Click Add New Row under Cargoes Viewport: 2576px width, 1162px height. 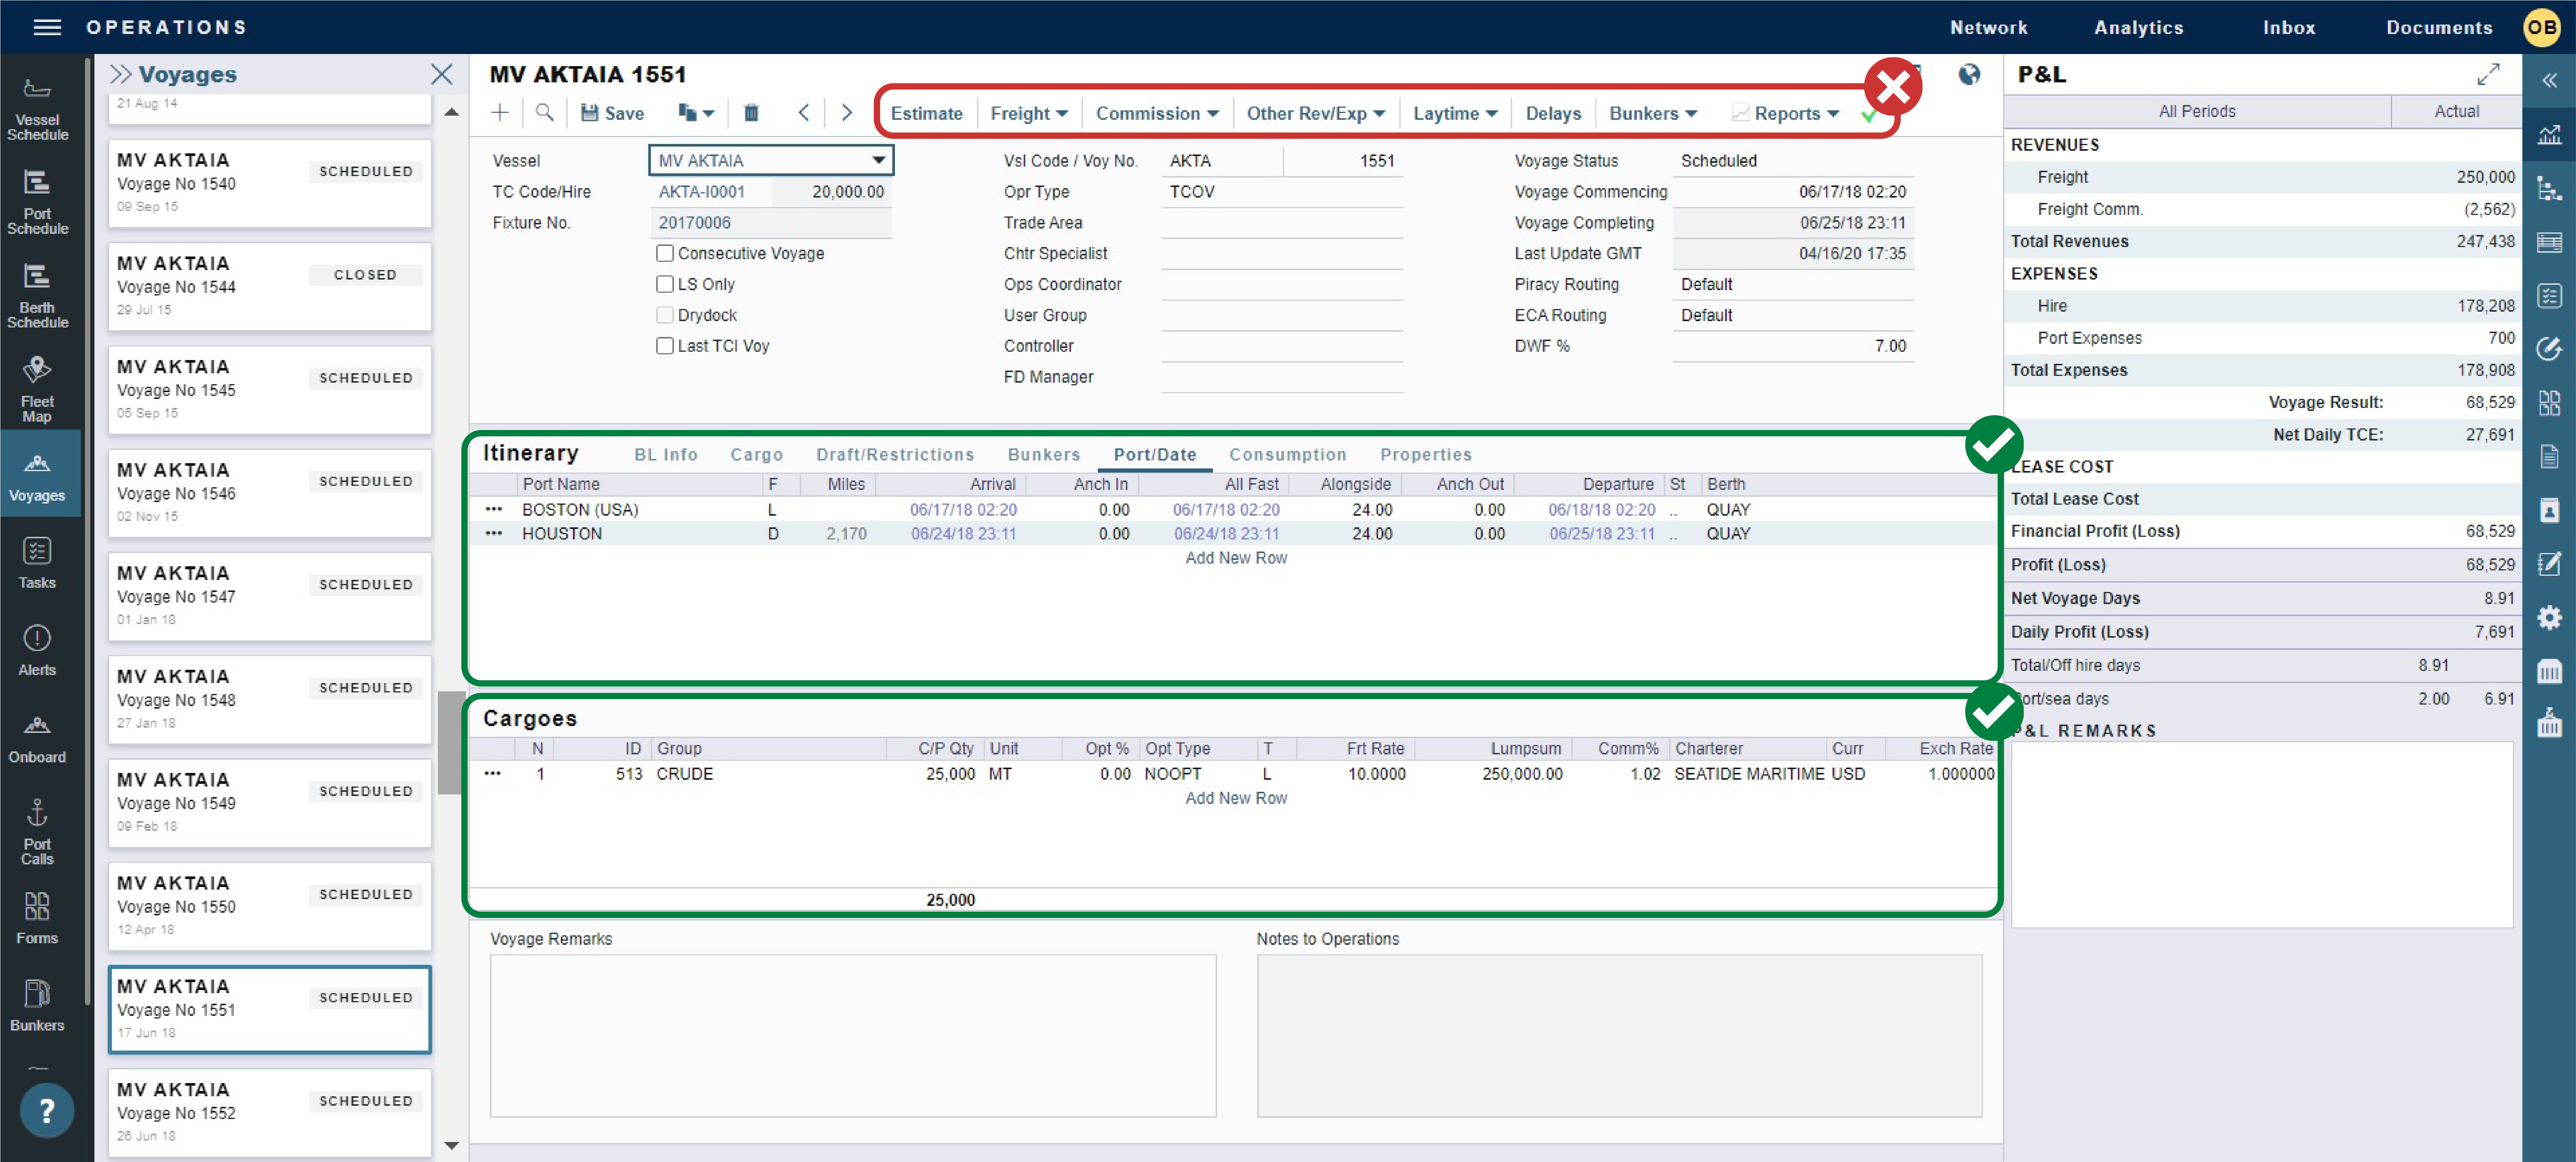coord(1236,797)
